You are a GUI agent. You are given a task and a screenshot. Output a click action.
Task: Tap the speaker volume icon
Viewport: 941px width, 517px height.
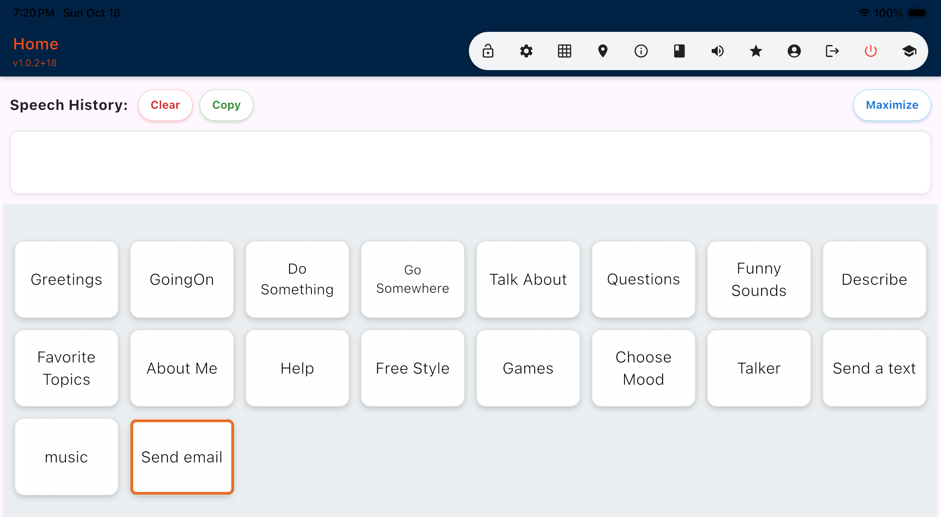[718, 51]
